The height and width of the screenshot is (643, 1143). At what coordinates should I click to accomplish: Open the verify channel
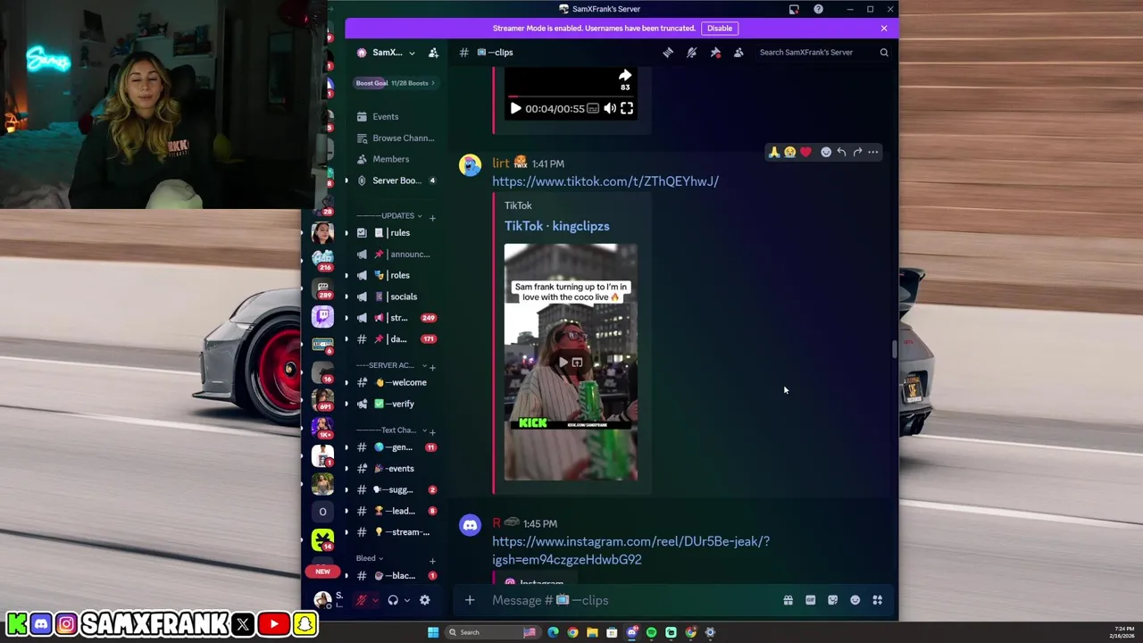(397, 404)
